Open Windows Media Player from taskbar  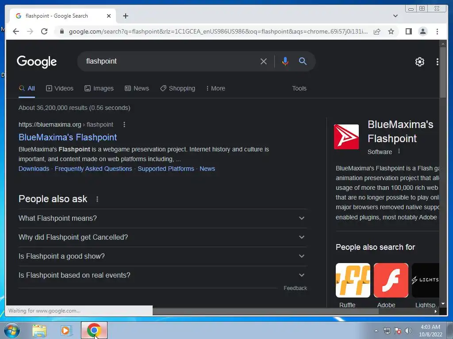point(66,331)
